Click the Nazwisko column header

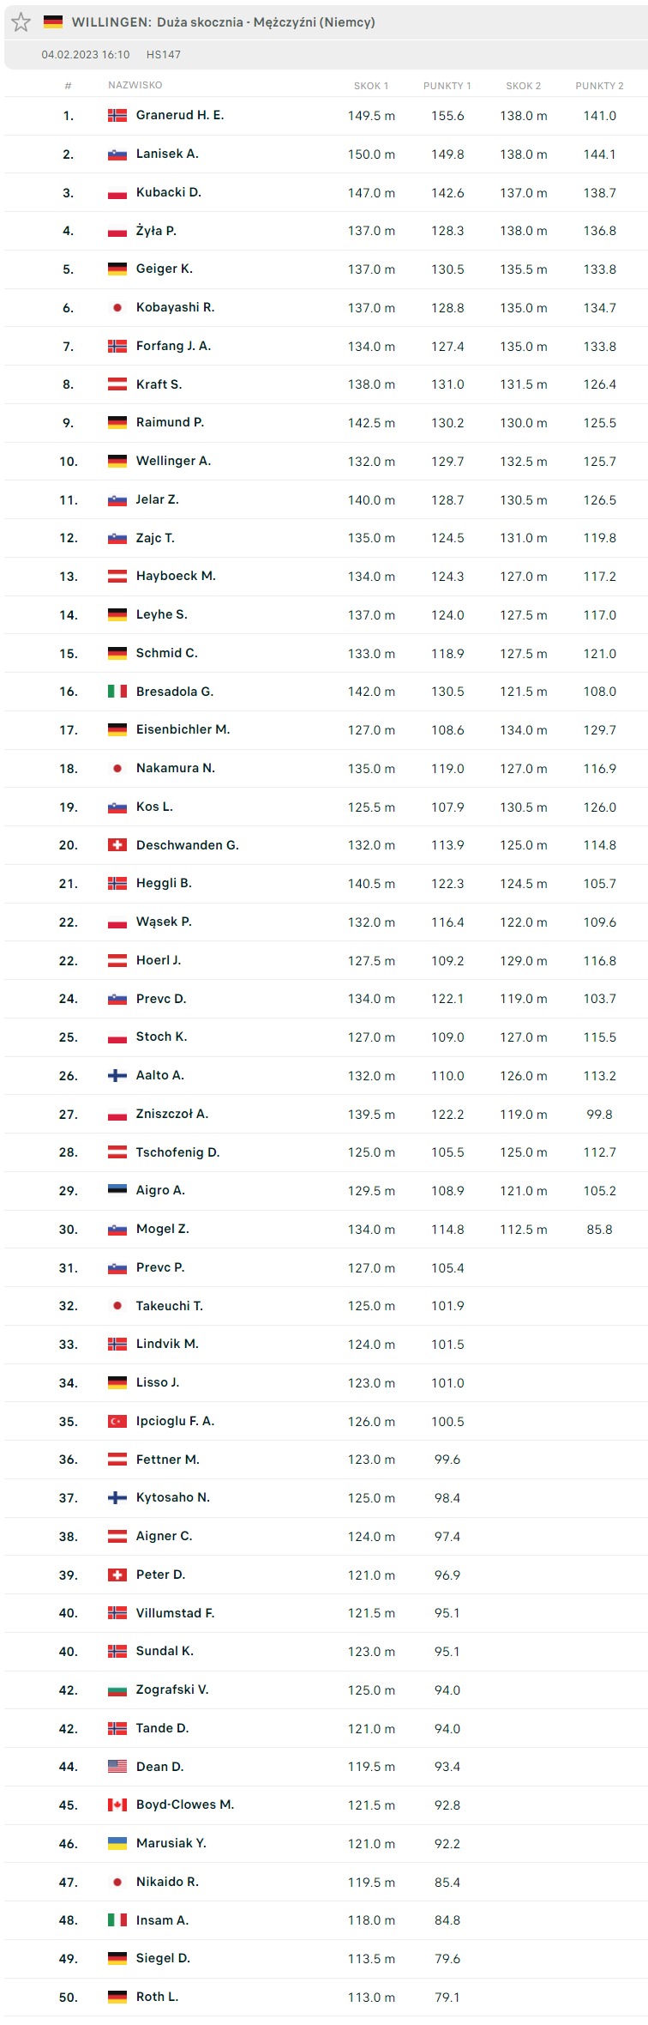135,85
